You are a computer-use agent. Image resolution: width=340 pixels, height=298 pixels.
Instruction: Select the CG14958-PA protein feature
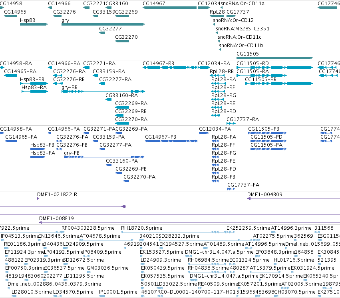click(2, 133)
